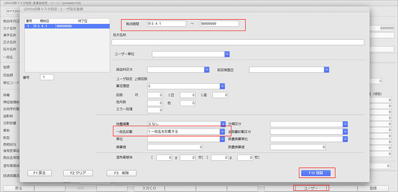Screen dimensions: 398x192
Task: Open the 数量換算単位 dropdown
Action: pos(345,139)
